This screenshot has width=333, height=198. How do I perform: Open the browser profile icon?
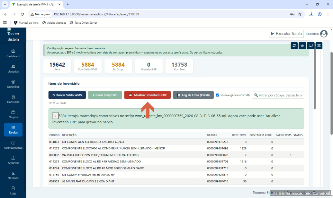319,14
